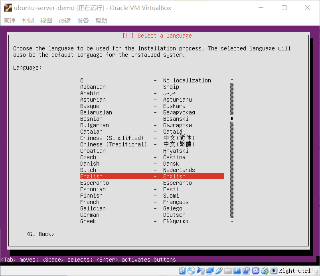This screenshot has width=320, height=276.
Task: Click the CPU virtualization status icon
Action: click(x=255, y=270)
